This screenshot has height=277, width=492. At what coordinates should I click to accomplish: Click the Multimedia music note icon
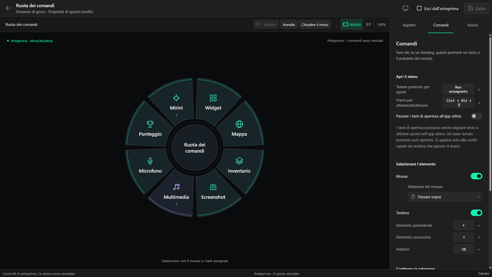pos(176,187)
